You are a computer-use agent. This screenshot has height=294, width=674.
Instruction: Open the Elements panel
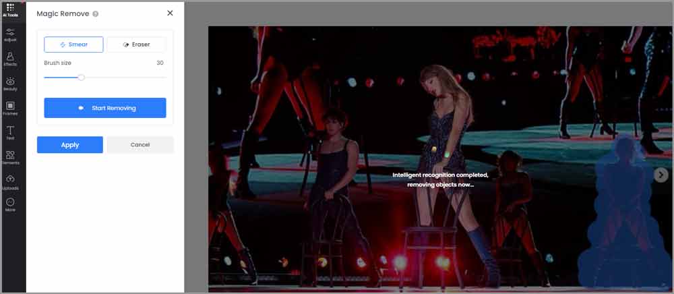(10, 158)
